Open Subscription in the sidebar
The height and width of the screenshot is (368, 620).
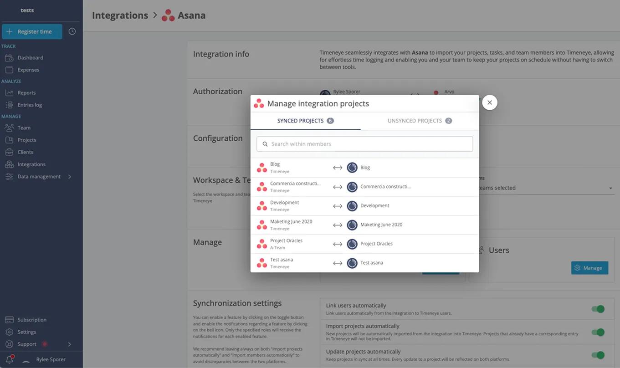pos(32,320)
